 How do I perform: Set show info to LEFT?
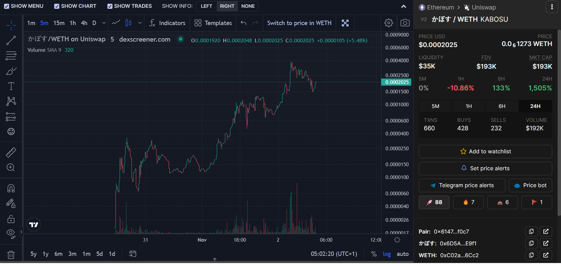click(x=206, y=6)
